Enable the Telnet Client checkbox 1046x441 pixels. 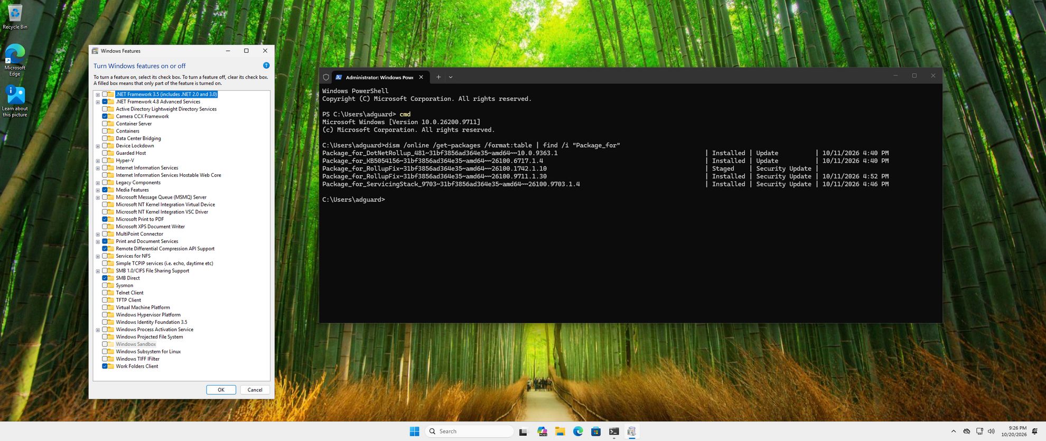(105, 293)
